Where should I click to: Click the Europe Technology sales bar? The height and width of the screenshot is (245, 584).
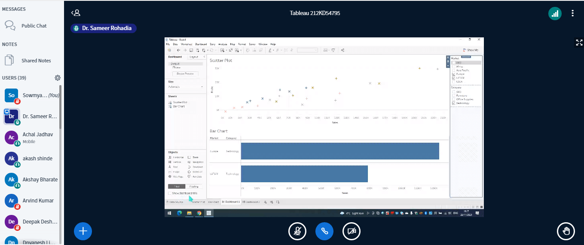tap(340, 151)
